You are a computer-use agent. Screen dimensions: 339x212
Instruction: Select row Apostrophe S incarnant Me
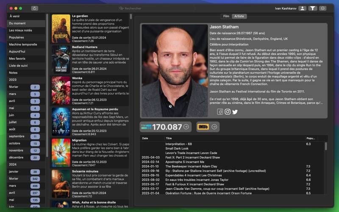tap(232, 162)
